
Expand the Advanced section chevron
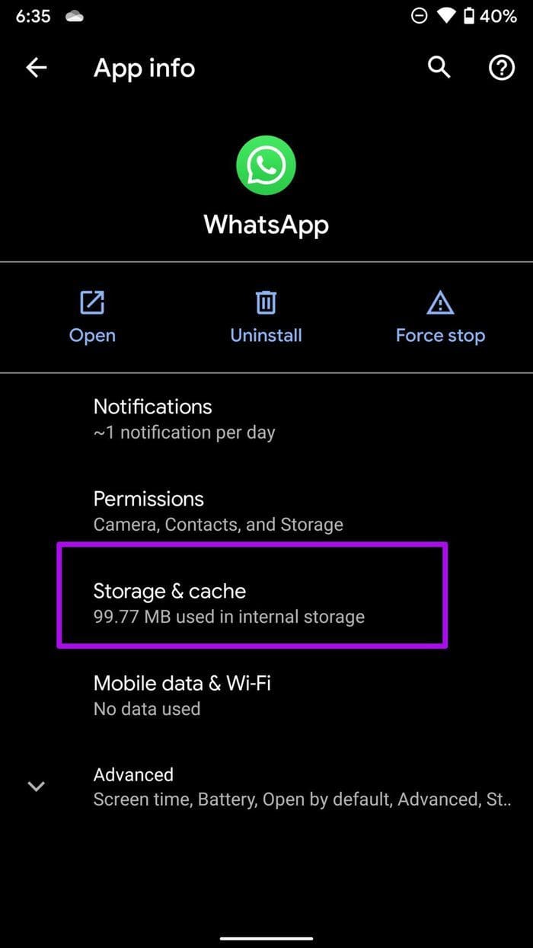pos(37,787)
